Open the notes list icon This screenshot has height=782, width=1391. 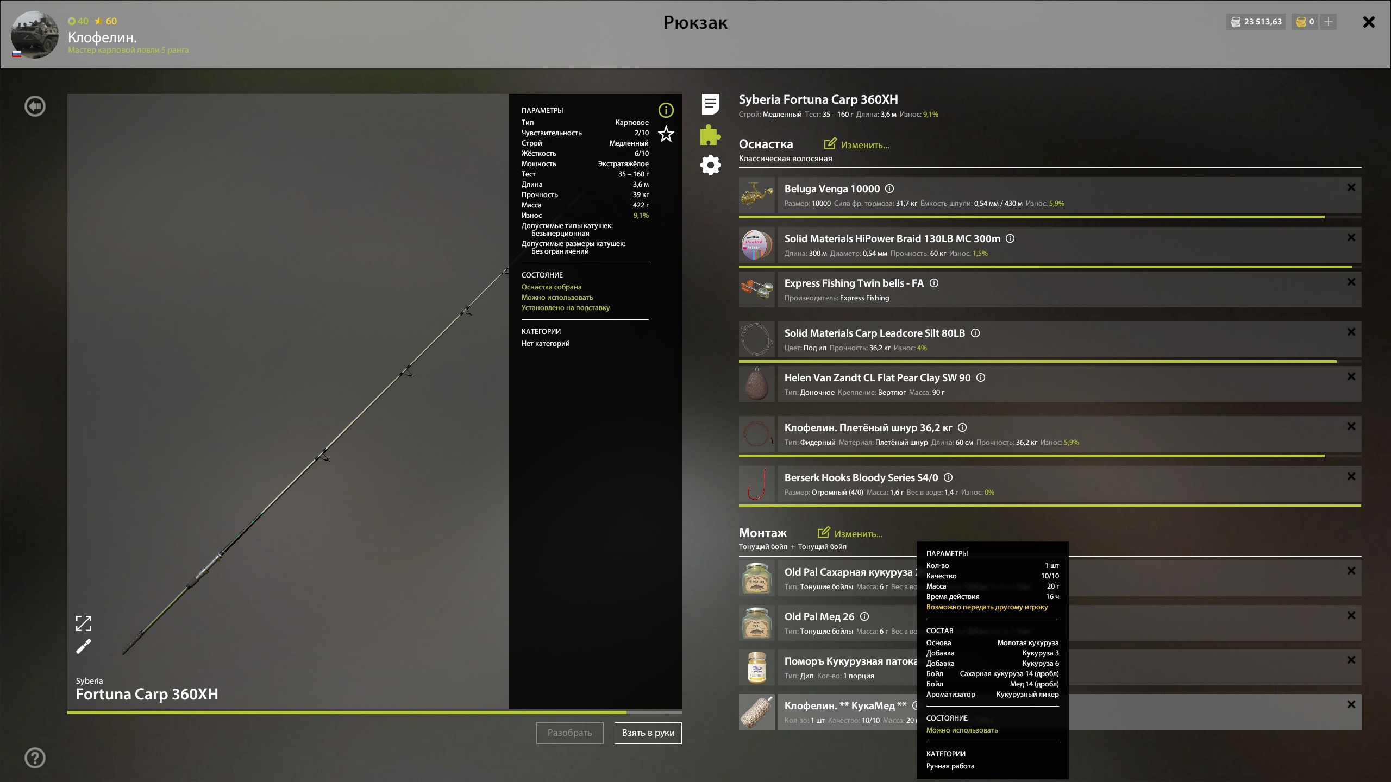[x=710, y=104]
